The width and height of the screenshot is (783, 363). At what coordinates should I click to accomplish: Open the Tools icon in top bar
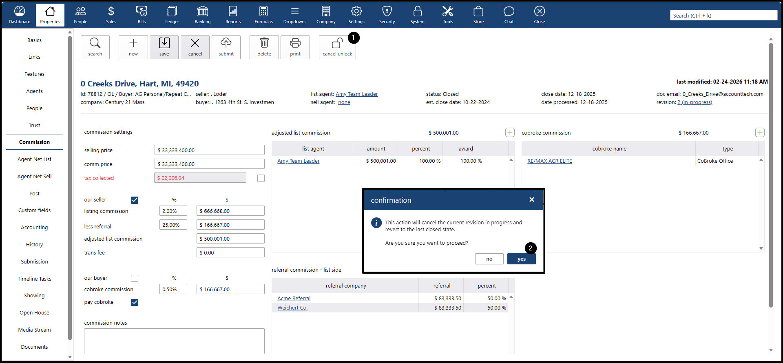(448, 11)
